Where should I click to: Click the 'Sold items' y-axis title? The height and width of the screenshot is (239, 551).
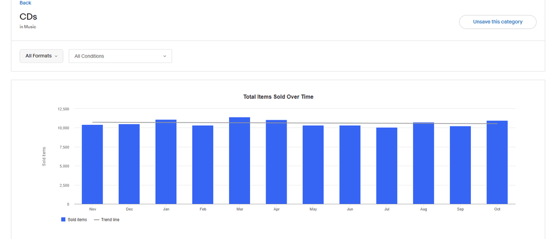coord(44,156)
